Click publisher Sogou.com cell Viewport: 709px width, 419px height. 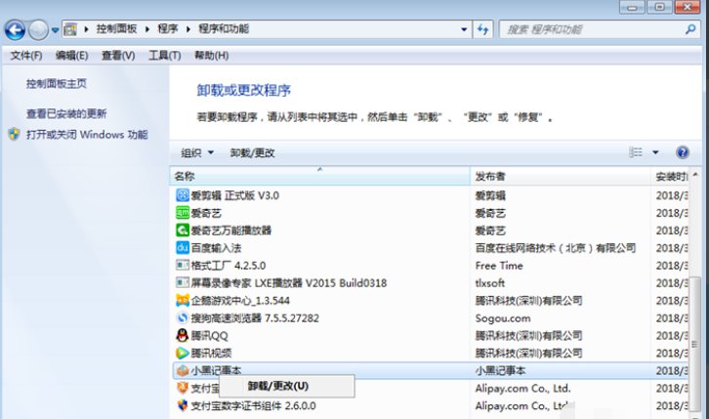(x=502, y=318)
